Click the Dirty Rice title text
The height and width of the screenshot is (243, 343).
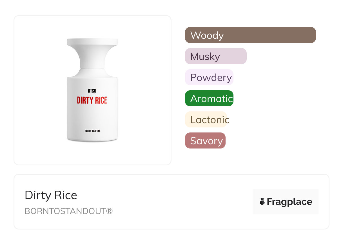coord(51,195)
